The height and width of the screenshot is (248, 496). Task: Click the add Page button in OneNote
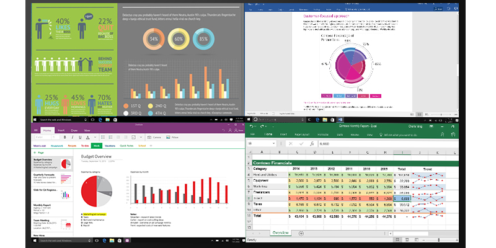pos(40,153)
